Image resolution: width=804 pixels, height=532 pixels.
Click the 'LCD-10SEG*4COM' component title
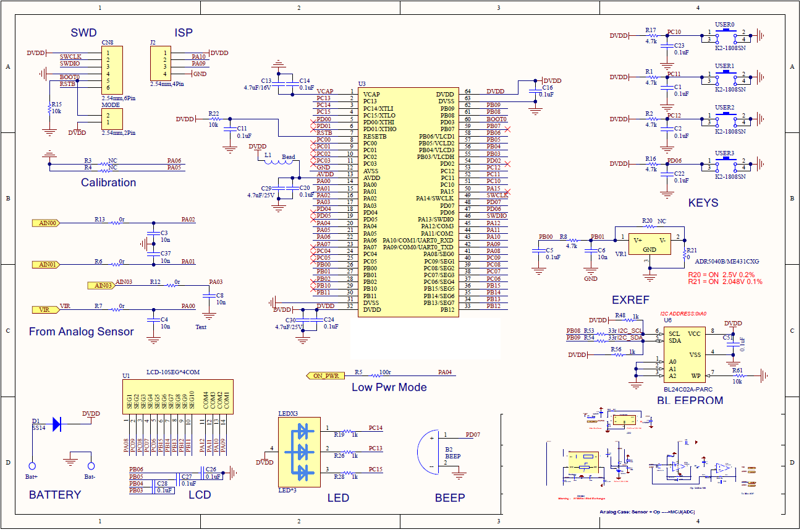tap(173, 372)
